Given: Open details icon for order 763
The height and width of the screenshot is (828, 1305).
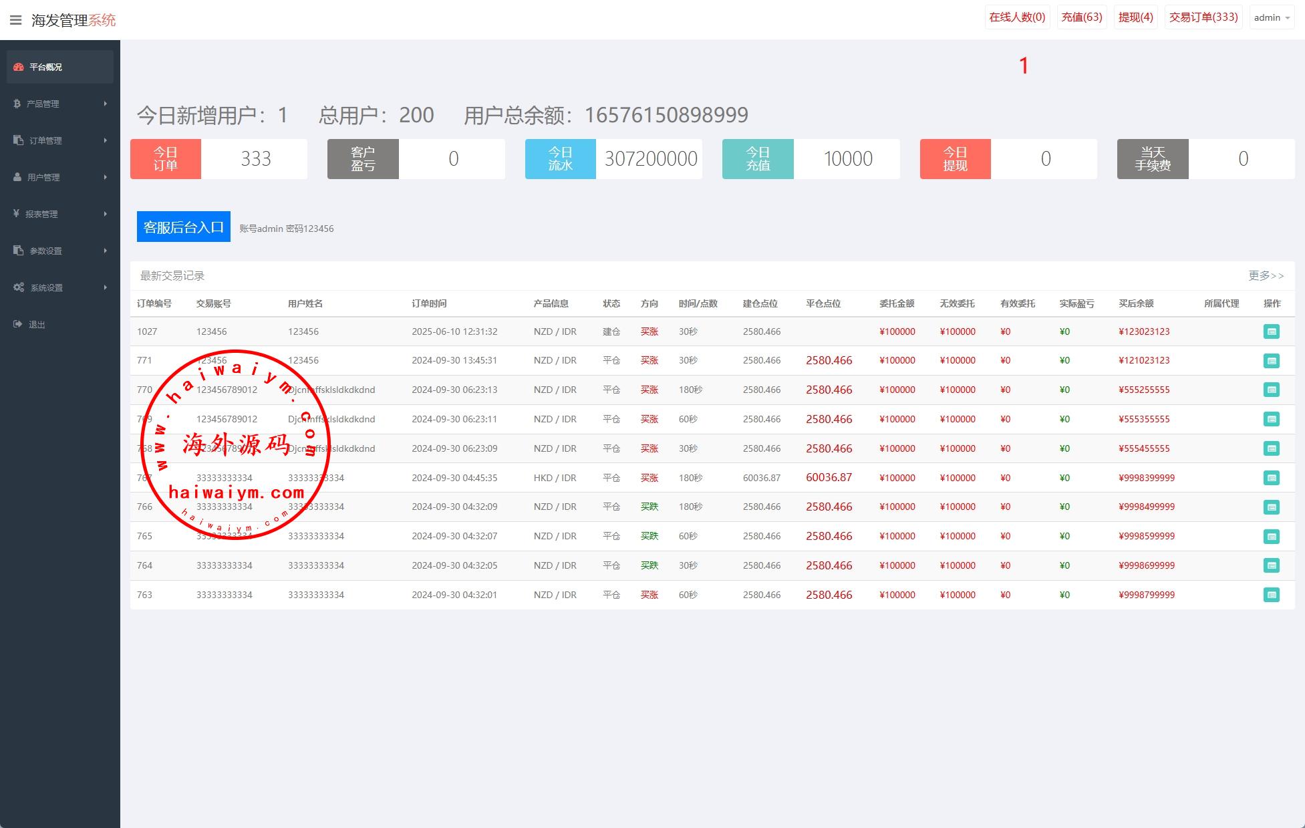Looking at the screenshot, I should click(x=1271, y=595).
